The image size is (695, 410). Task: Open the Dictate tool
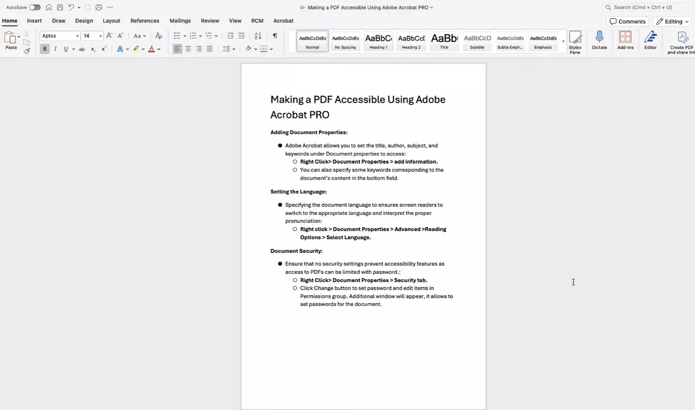click(599, 40)
